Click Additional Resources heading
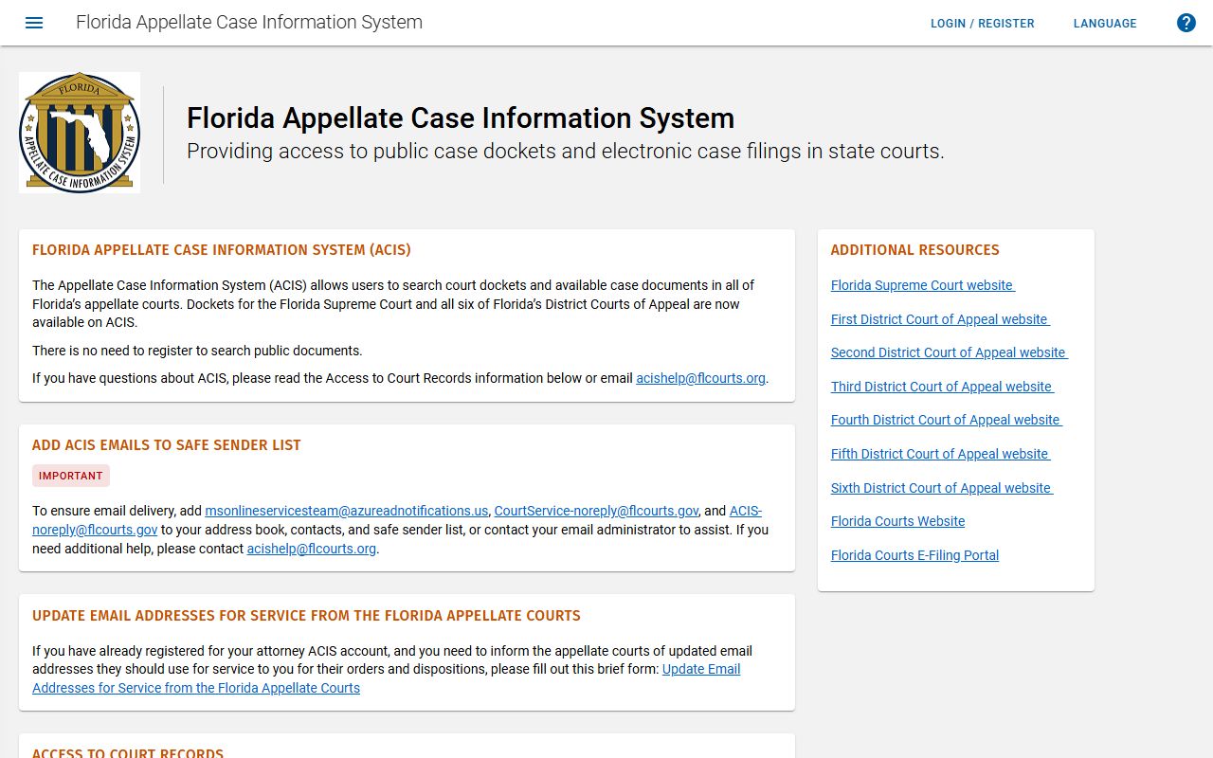The height and width of the screenshot is (758, 1213). [x=914, y=250]
